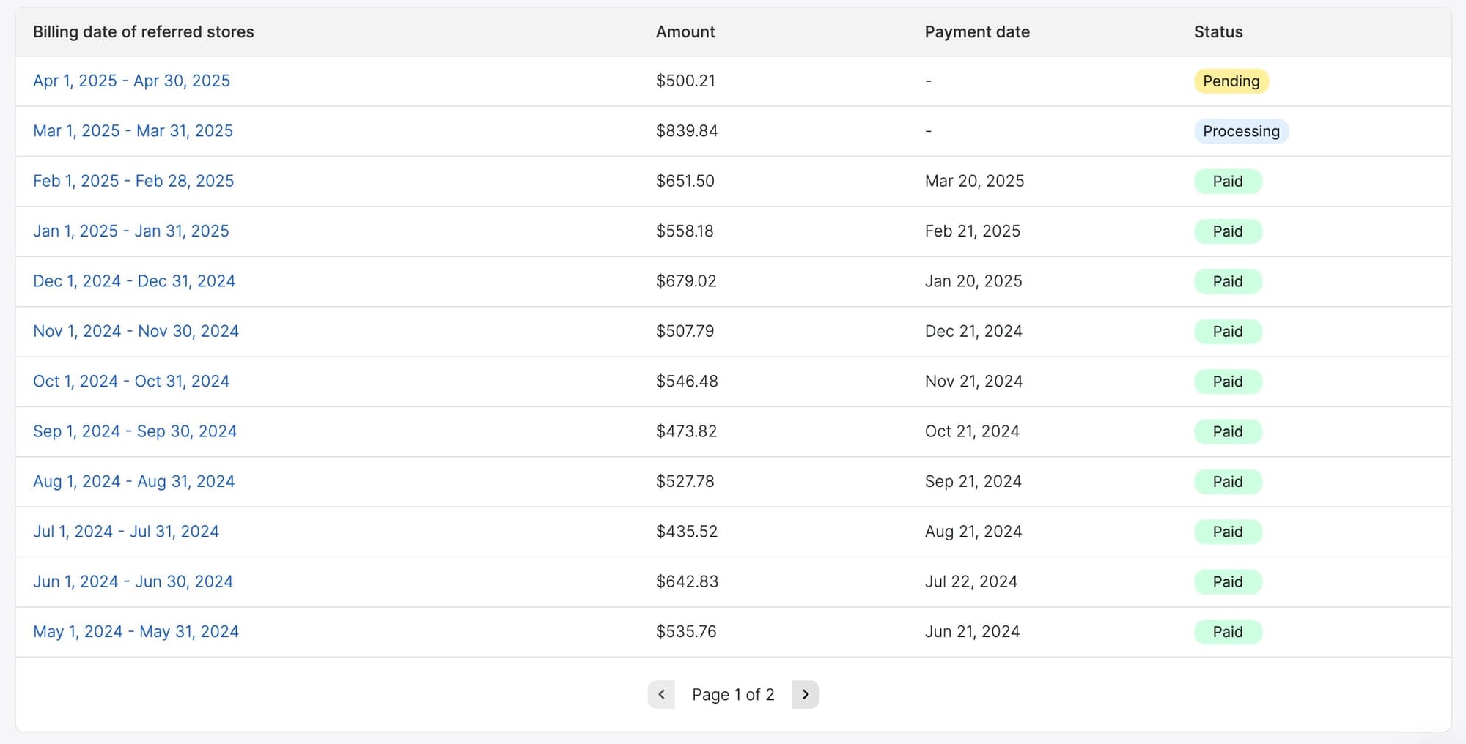Click Jul 1, 2024 - Jul 31, 2024 link
The height and width of the screenshot is (744, 1466).
point(126,532)
